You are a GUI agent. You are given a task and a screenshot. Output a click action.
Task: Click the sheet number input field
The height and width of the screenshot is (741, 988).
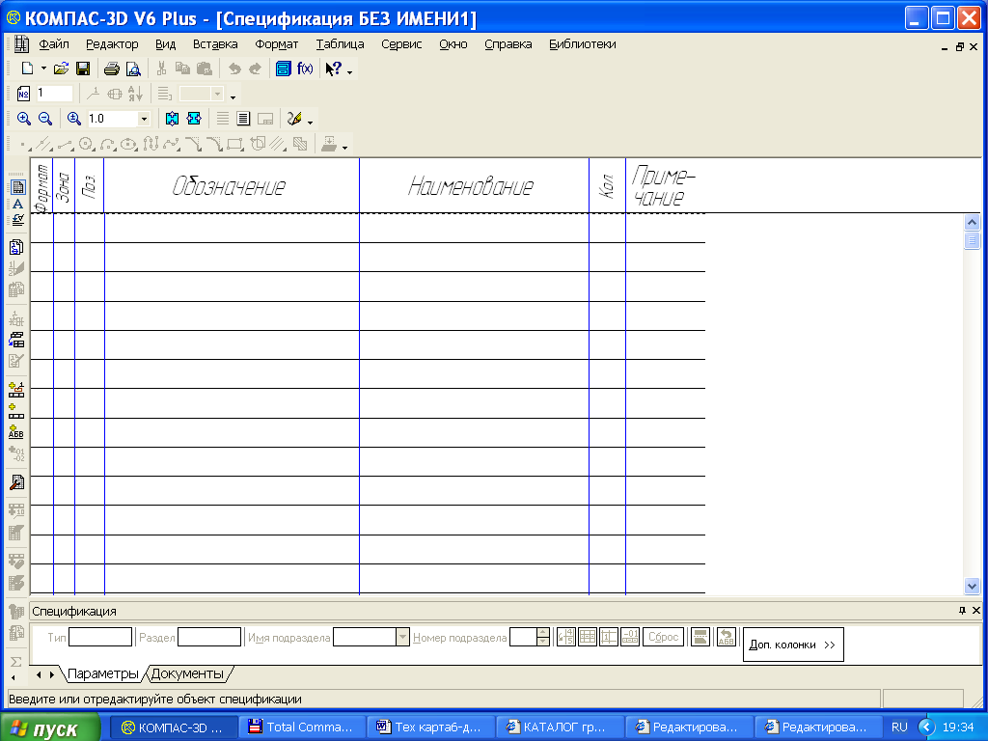tap(54, 94)
